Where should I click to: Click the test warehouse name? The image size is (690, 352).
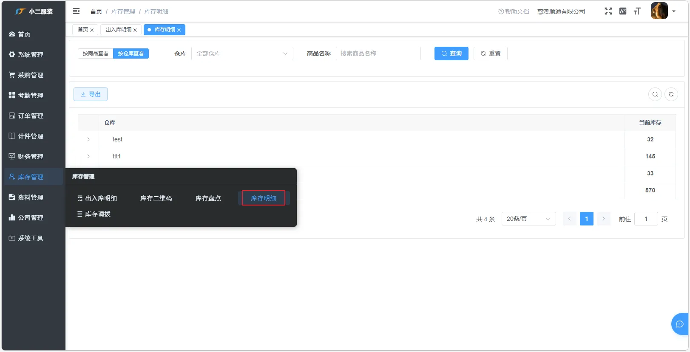point(117,139)
